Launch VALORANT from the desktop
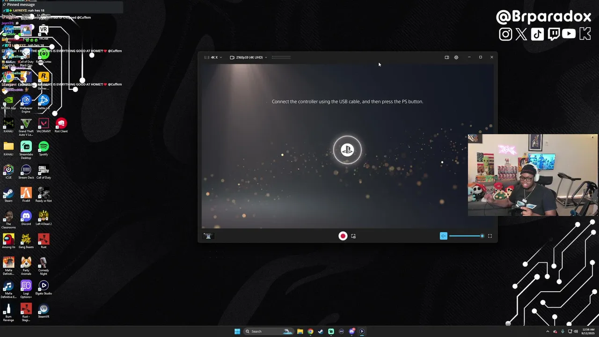The image size is (599, 337). click(x=44, y=126)
